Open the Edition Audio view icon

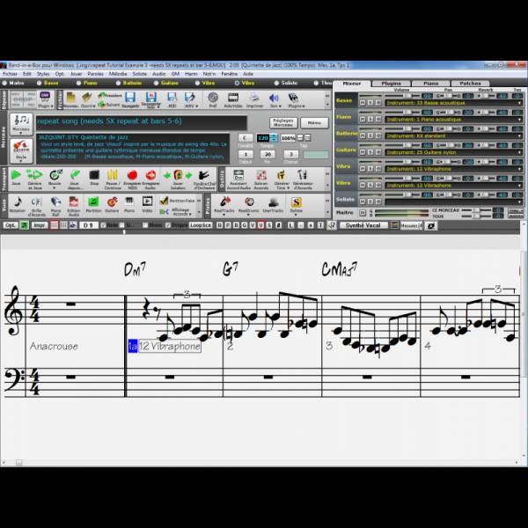pyautogui.click(x=74, y=205)
